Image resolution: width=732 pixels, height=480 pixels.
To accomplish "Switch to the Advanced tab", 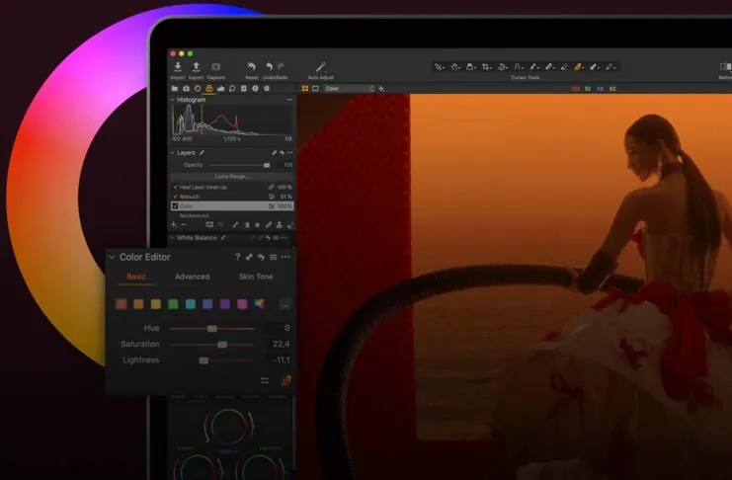I will pyautogui.click(x=192, y=277).
